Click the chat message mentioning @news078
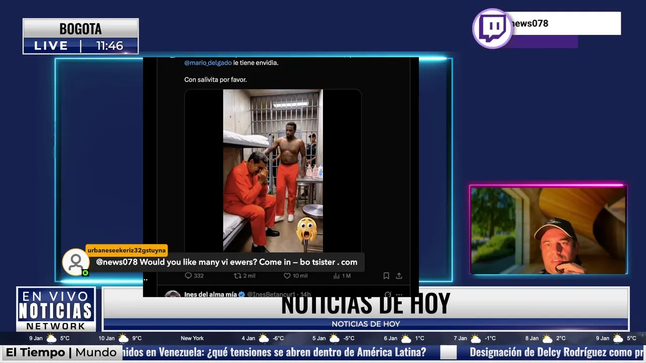The image size is (646, 363). 227,262
